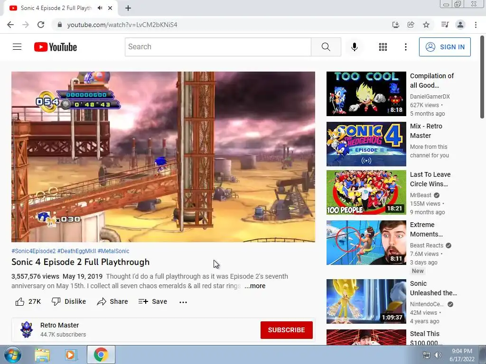This screenshot has width=486, height=364.
Task: Open 'Compilation of all Good...' video title
Action: [432, 81]
